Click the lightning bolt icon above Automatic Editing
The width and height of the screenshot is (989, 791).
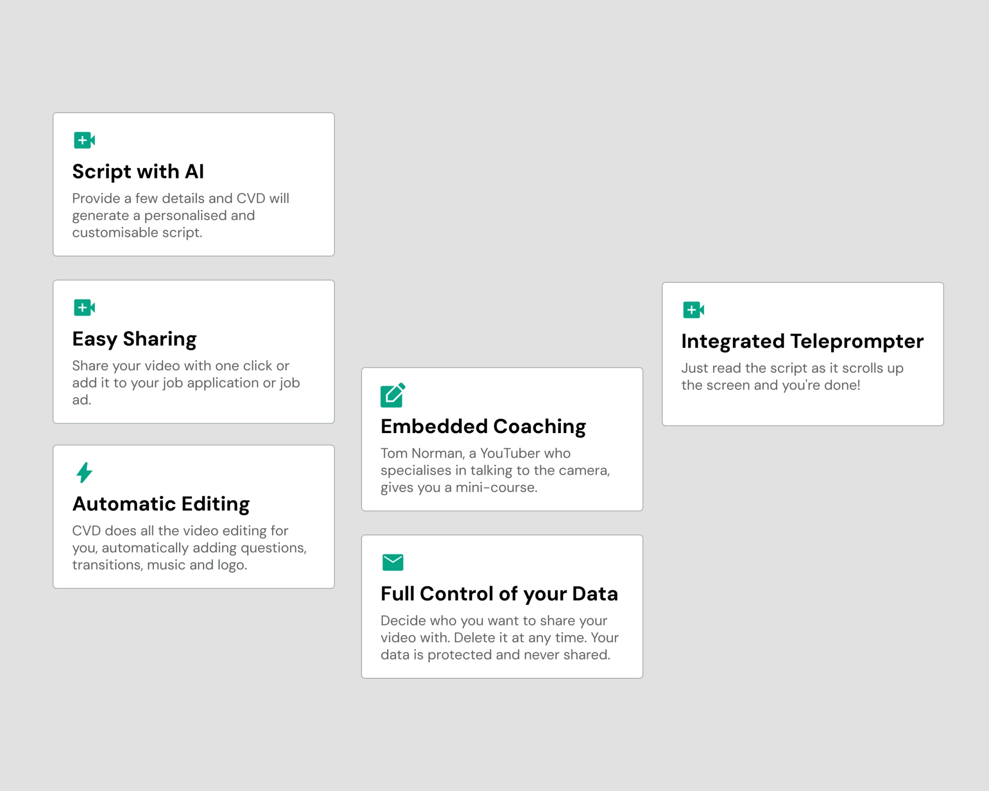coord(84,473)
